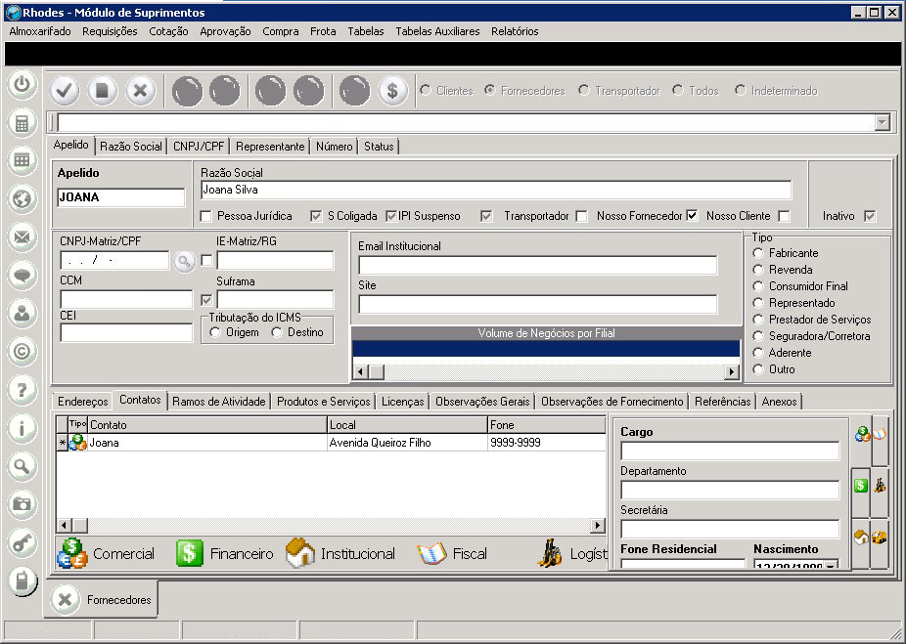Viewport: 906px width, 644px height.
Task: Click right arrow of Volume de Negócios scrollbar
Action: 732,372
